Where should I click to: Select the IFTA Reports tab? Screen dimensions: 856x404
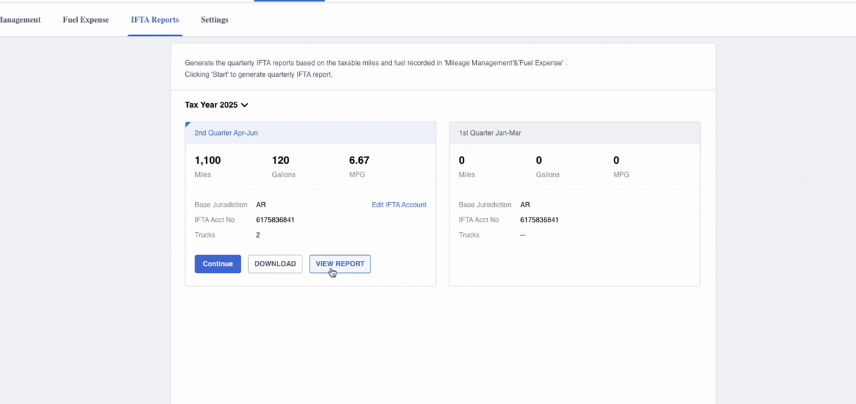[154, 20]
